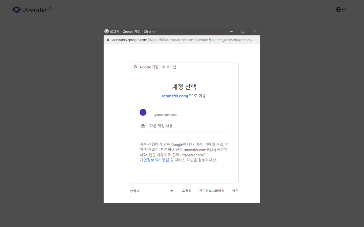Click the Google G logo beside sign-in header
This screenshot has width=364, height=227.
135,67
